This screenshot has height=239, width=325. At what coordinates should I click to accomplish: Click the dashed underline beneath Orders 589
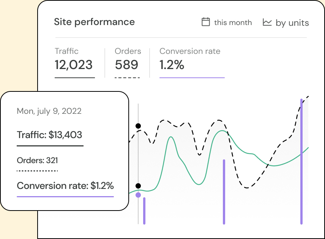click(x=127, y=78)
